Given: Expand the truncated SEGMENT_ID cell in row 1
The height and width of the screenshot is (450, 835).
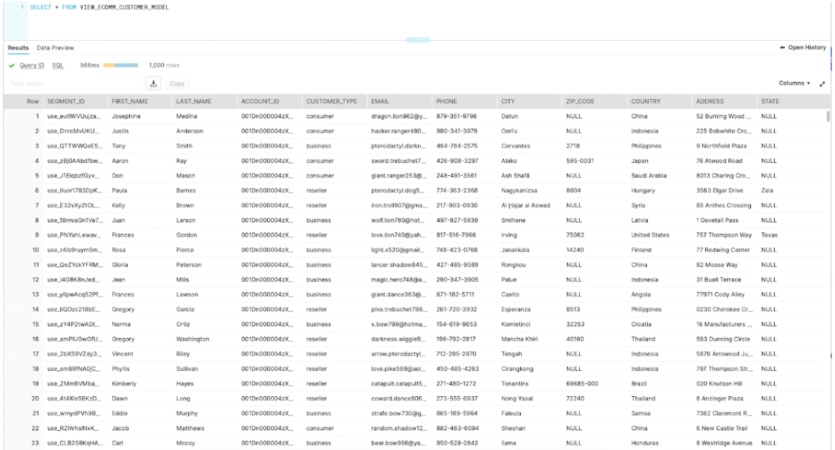Looking at the screenshot, I should click(73, 116).
